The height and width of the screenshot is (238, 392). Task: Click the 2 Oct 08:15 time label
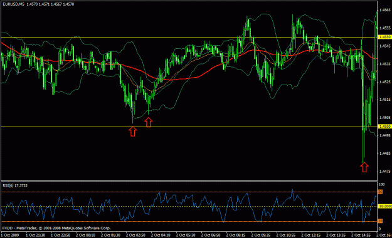(236, 235)
